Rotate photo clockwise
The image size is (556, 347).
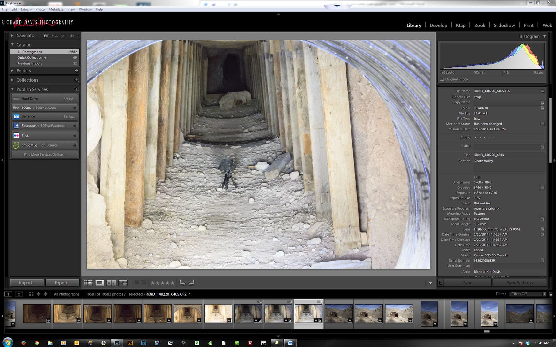coord(191,283)
